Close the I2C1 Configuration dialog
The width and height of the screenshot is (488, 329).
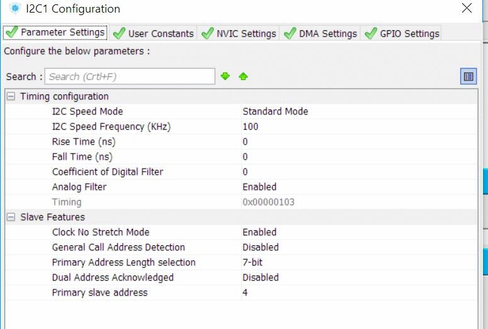click(467, 9)
